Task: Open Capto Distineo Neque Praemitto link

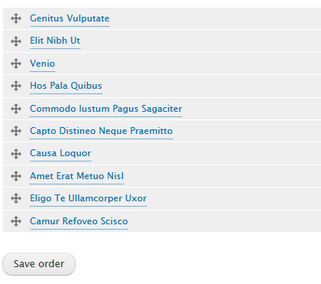Action: pos(102,131)
